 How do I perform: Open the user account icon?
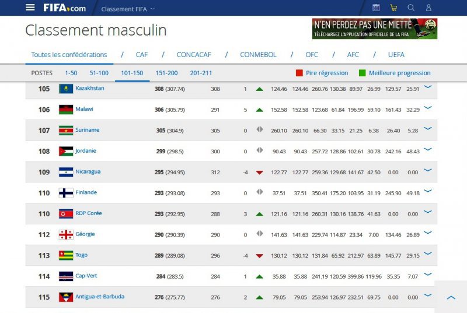(428, 8)
